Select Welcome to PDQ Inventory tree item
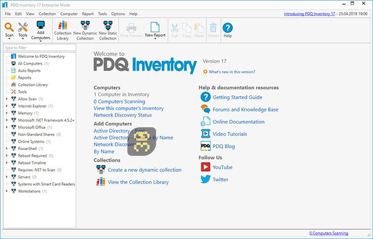 (38, 56)
